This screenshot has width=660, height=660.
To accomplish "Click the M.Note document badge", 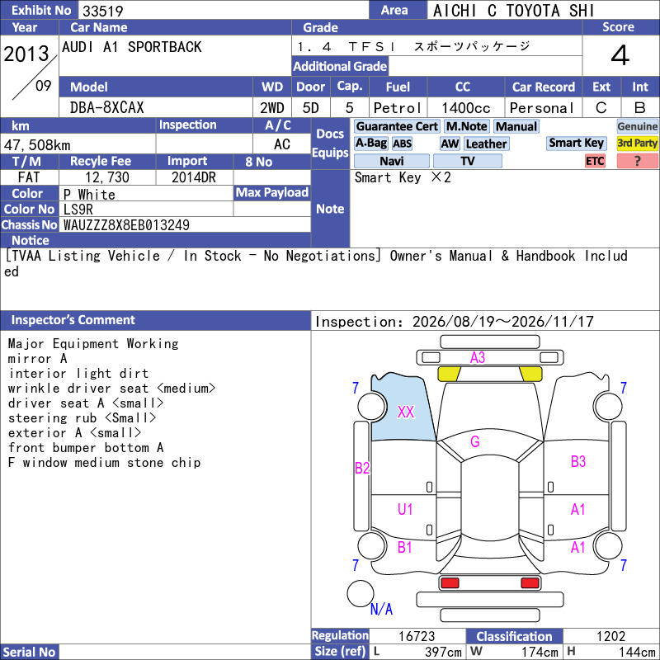I will [466, 126].
